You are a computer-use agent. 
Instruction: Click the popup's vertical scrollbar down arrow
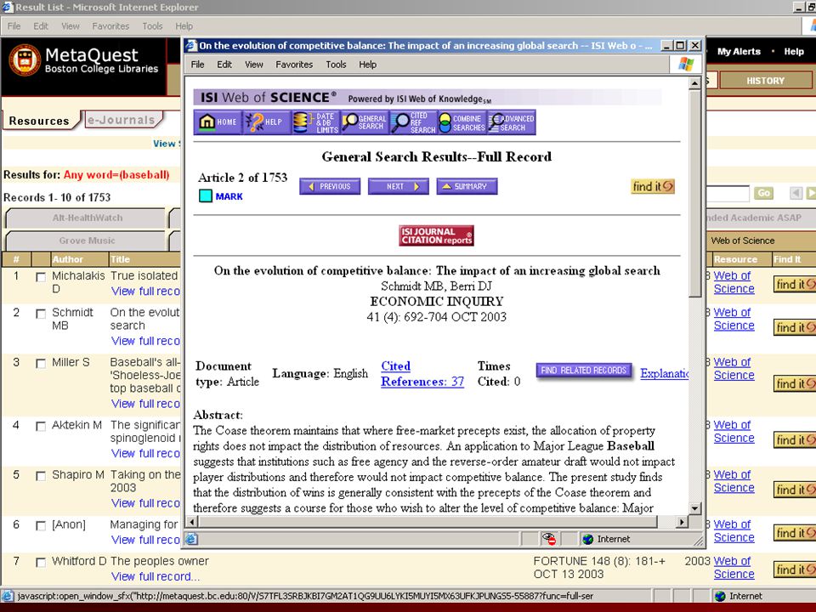point(694,508)
